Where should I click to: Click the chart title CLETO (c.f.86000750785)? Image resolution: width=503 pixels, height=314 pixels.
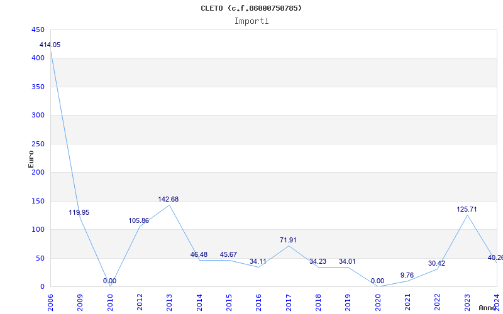(x=251, y=8)
